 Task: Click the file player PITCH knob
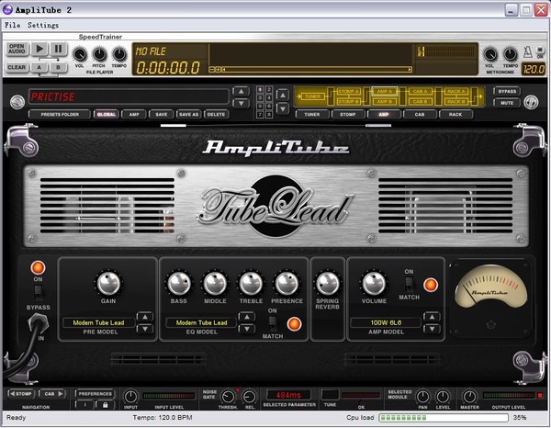click(x=99, y=54)
